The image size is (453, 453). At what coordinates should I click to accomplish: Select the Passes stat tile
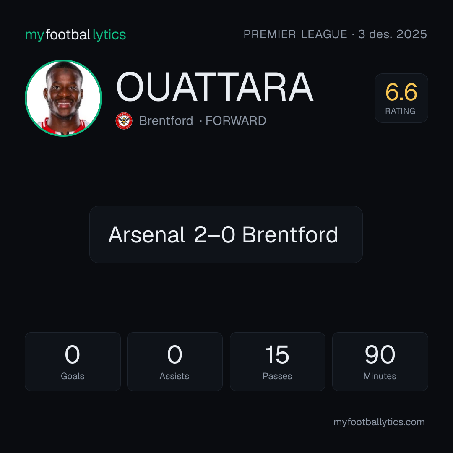tap(277, 362)
